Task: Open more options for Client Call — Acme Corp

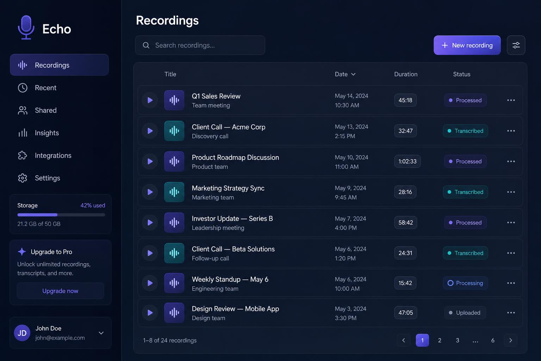Action: 511,131
